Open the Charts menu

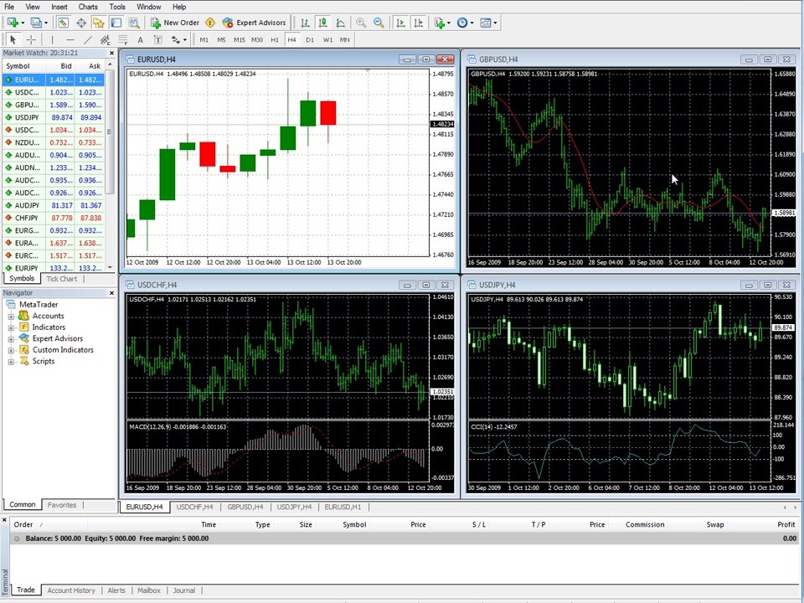(x=88, y=7)
